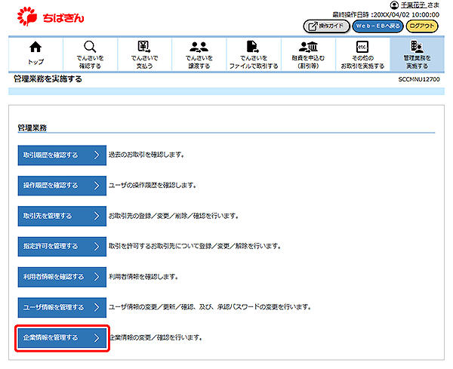
Task: Open 企業情報を管理する
Action: point(62,338)
